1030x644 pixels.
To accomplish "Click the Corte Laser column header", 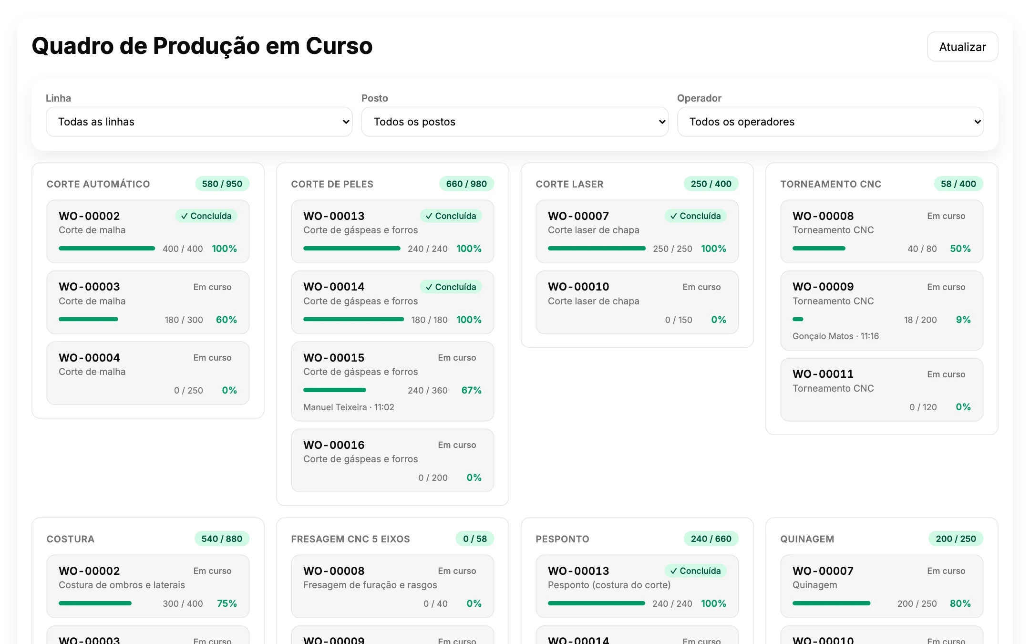I will [569, 184].
